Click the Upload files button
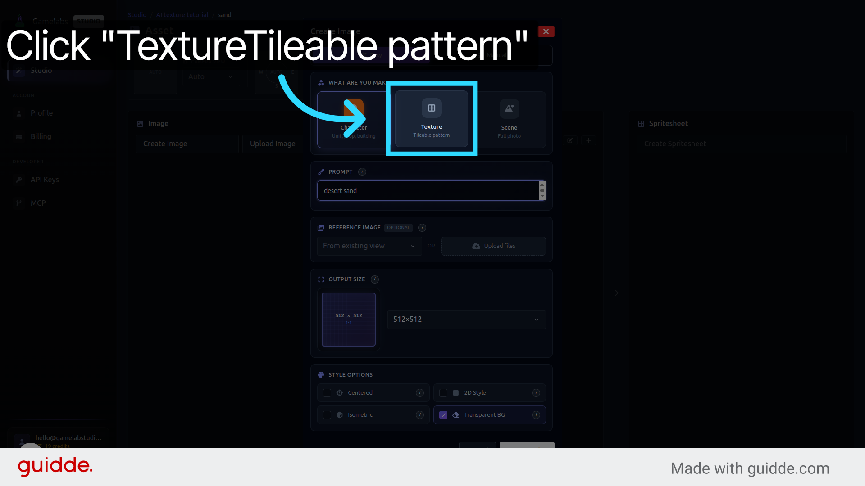The width and height of the screenshot is (865, 486). (x=493, y=246)
